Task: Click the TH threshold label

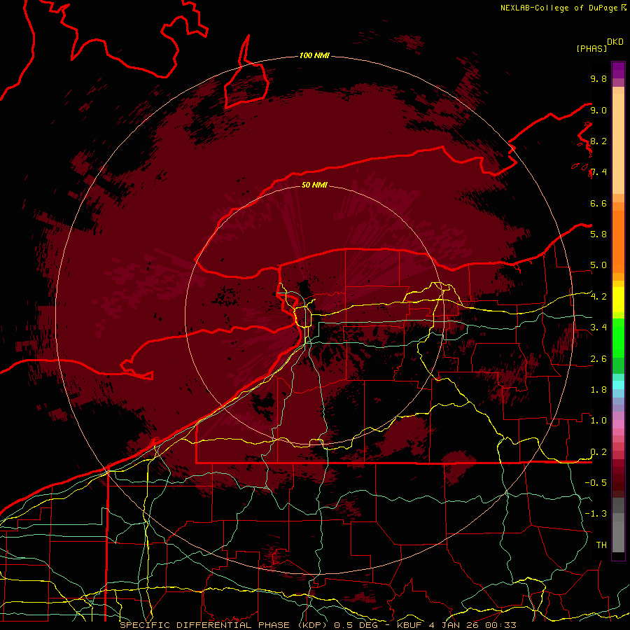Action: tap(601, 545)
